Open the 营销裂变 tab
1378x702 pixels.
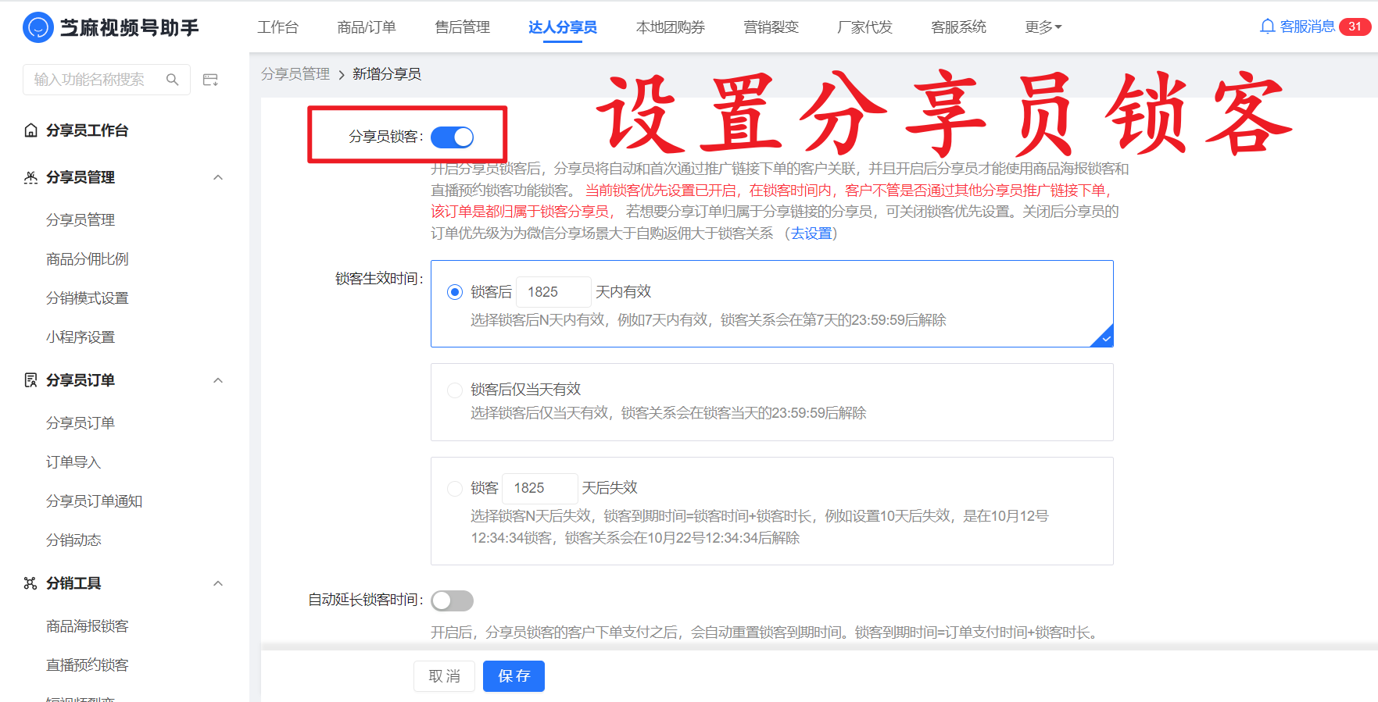click(771, 27)
